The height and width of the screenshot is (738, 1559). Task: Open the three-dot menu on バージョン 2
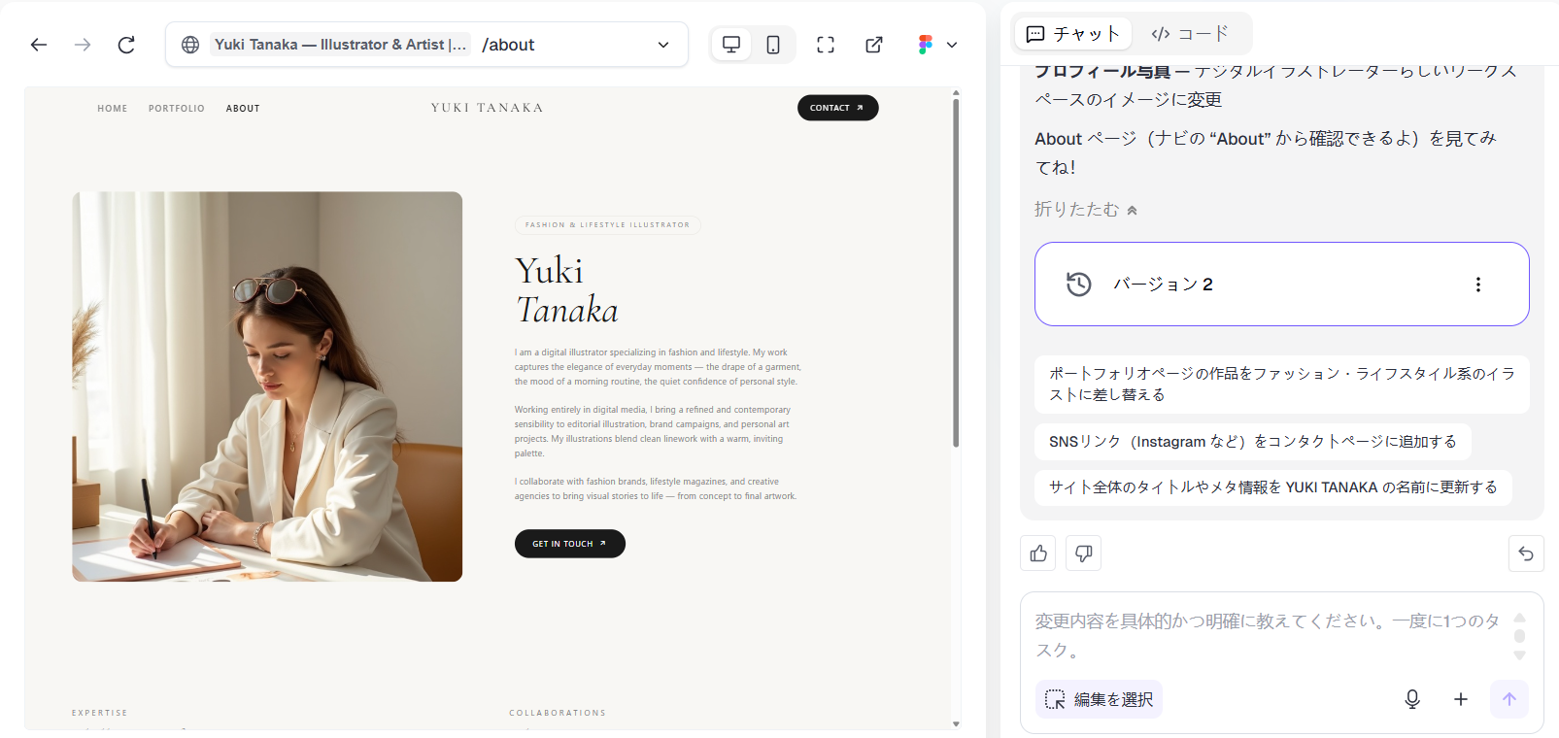[x=1478, y=285]
